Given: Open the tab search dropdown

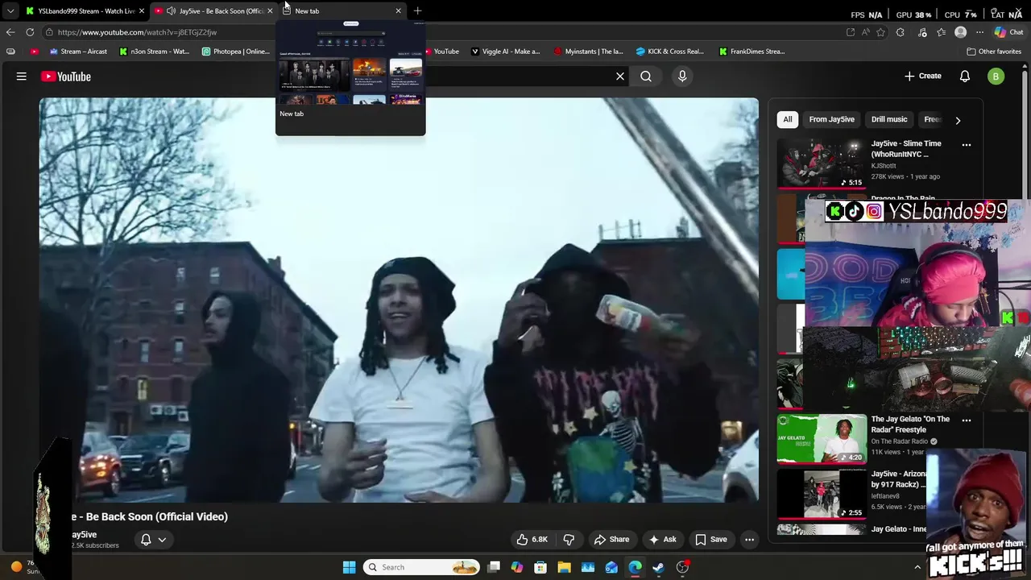Looking at the screenshot, I should coord(10,10).
